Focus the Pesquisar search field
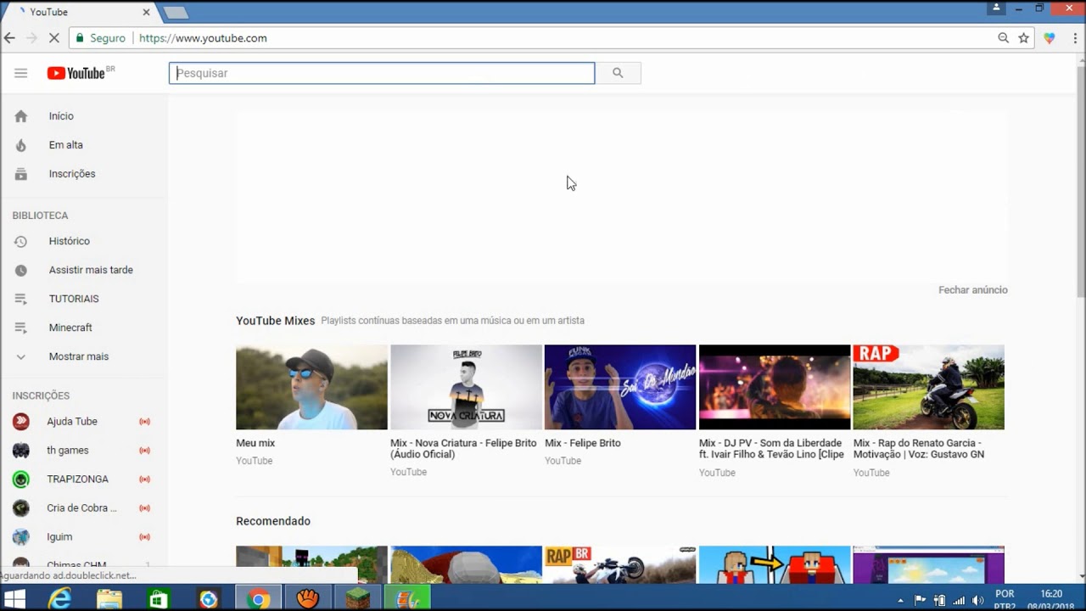1086x611 pixels. coord(382,73)
